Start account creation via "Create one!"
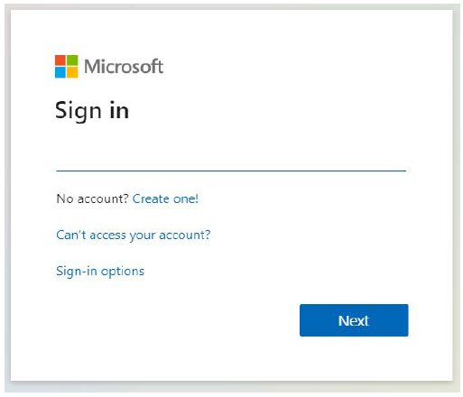463x397 pixels. click(165, 198)
